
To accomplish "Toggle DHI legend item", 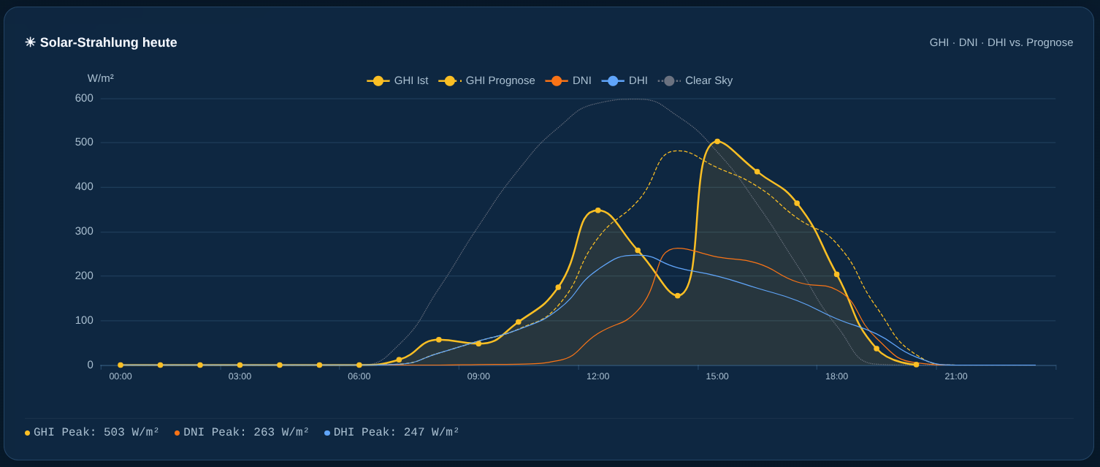I will point(625,80).
